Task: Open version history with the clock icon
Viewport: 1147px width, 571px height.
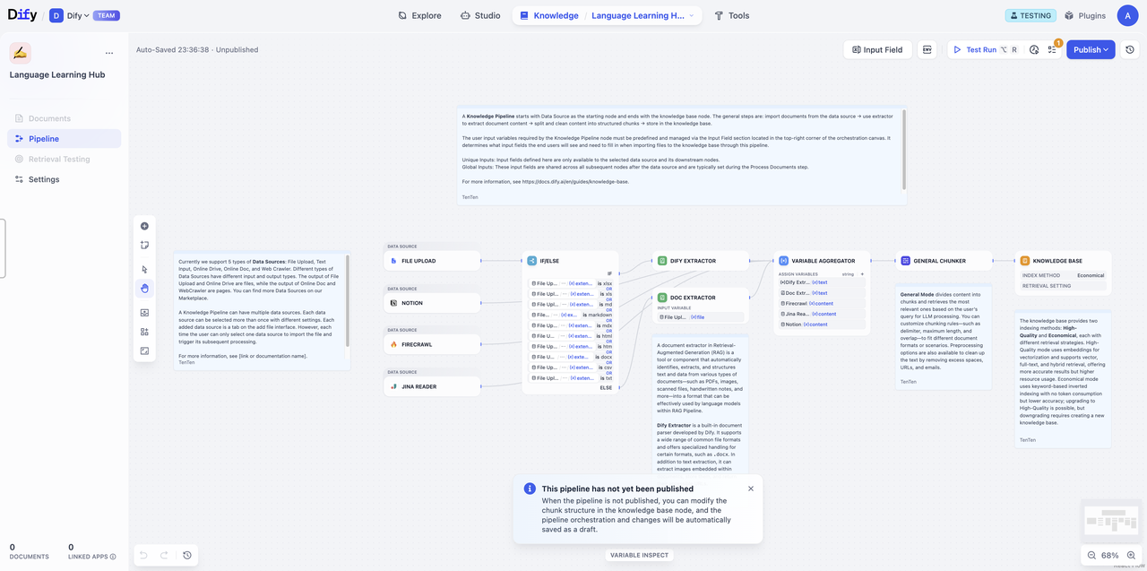Action: 1128,49
